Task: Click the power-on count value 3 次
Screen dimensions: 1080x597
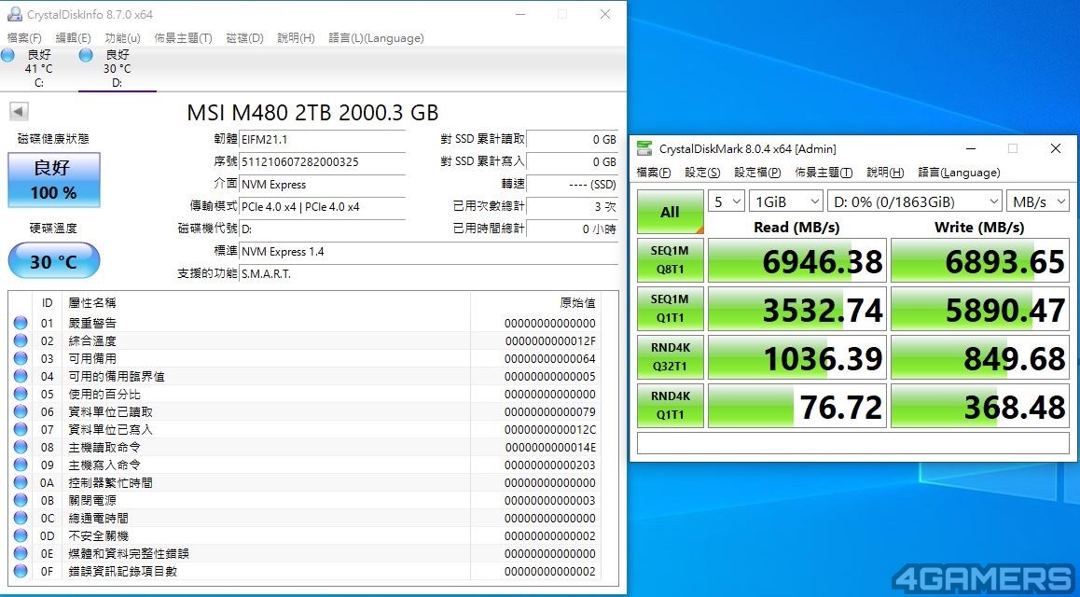Action: pyautogui.click(x=572, y=206)
